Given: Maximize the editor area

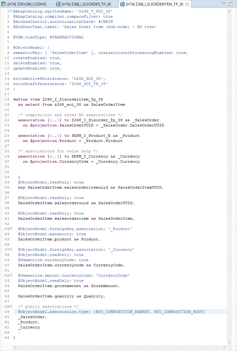Looking at the screenshot, I should pos(231,4).
